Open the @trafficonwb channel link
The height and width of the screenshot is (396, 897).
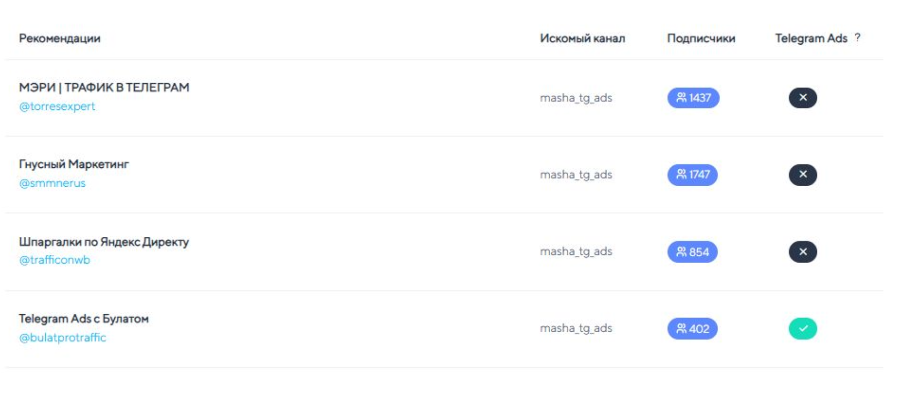tap(54, 260)
